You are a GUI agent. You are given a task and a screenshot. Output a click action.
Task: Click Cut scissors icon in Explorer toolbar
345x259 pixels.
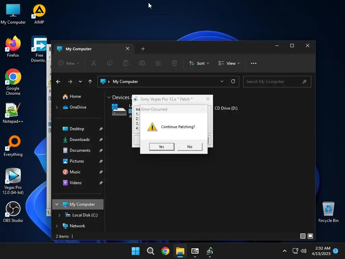click(x=94, y=63)
